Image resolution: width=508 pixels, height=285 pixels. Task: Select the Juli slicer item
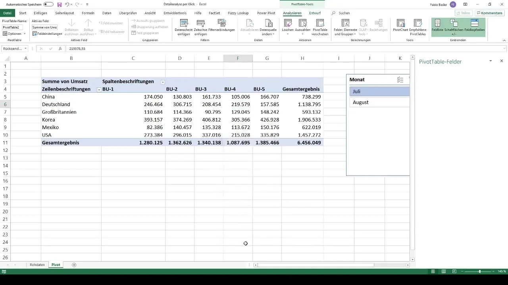[x=379, y=91]
